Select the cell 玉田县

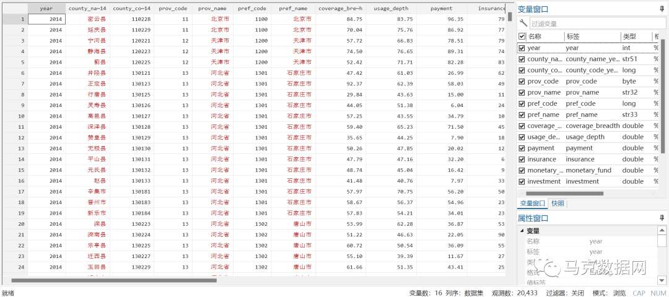point(87,267)
